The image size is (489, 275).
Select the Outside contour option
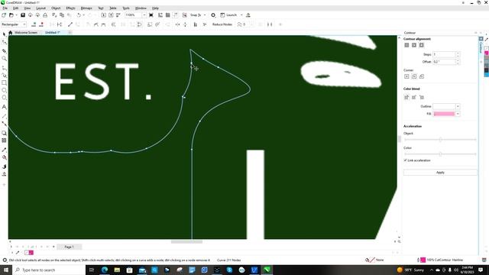422,45
